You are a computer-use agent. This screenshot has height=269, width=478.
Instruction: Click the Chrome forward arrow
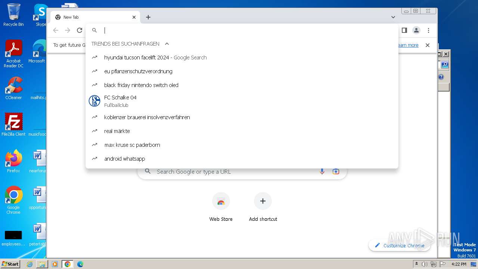(x=68, y=30)
